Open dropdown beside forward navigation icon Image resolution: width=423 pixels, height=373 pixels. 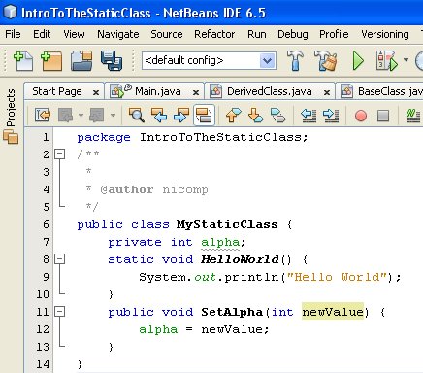tap(113, 115)
